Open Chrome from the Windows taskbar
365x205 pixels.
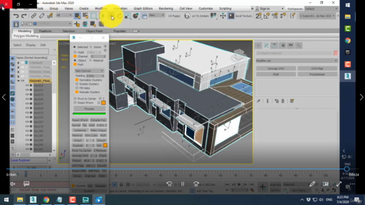coord(46,199)
